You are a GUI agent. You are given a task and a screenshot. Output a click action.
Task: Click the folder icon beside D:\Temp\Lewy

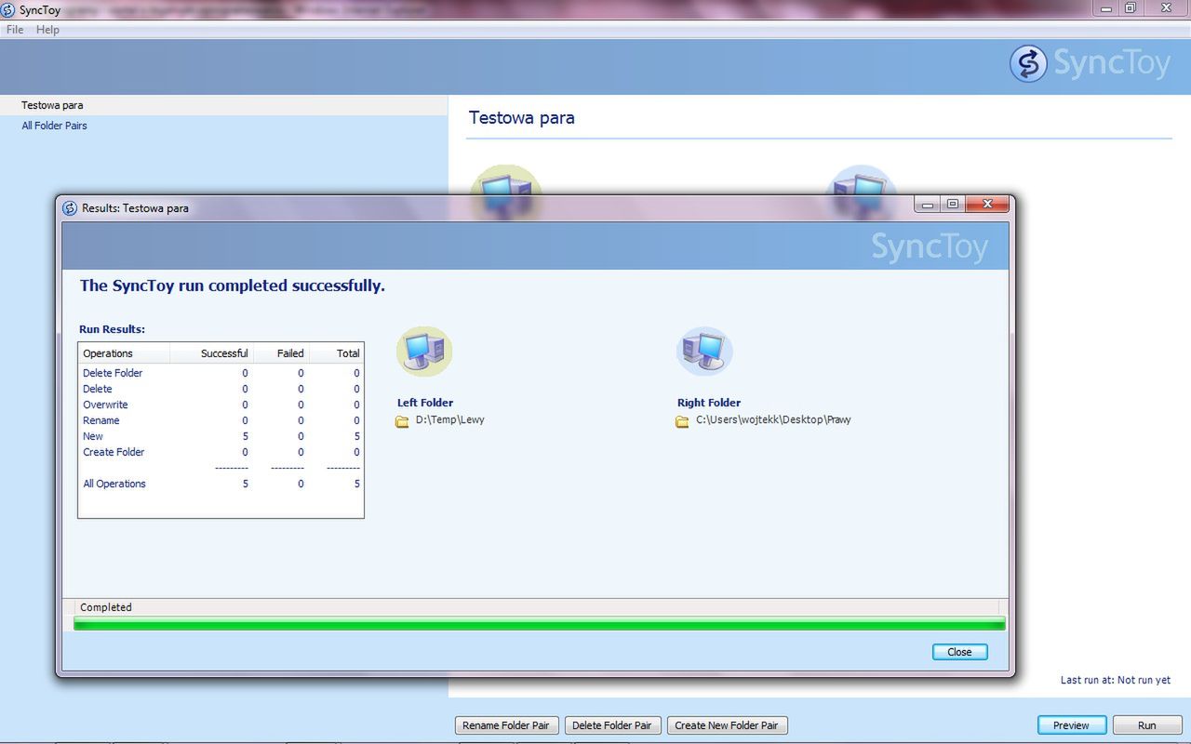(402, 421)
